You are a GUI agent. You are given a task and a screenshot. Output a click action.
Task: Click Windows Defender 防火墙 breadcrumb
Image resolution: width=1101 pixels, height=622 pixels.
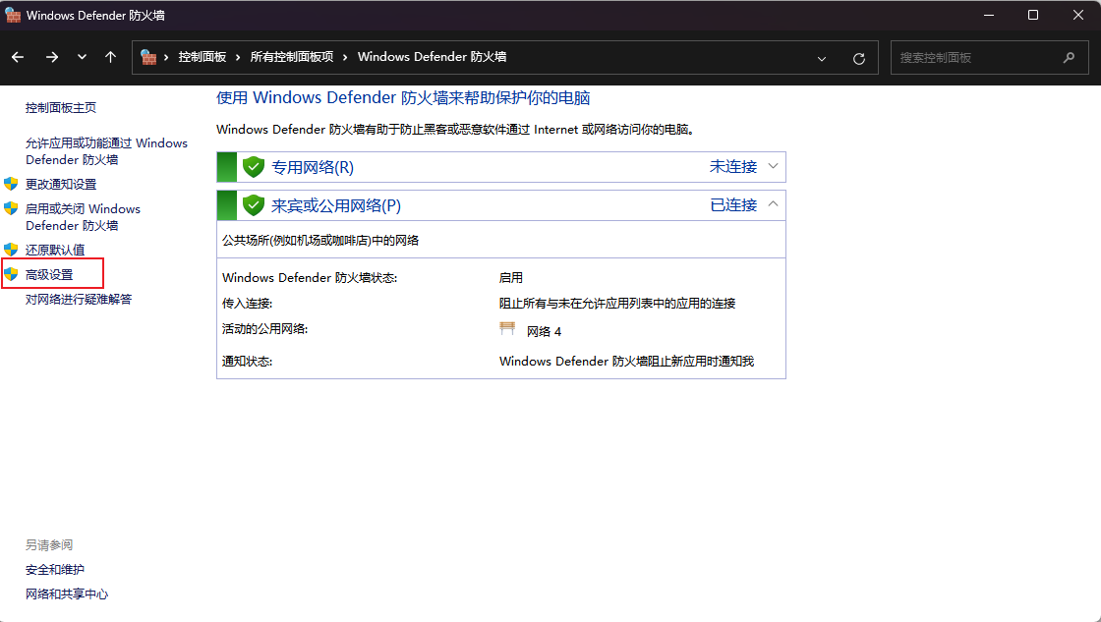pyautogui.click(x=432, y=57)
